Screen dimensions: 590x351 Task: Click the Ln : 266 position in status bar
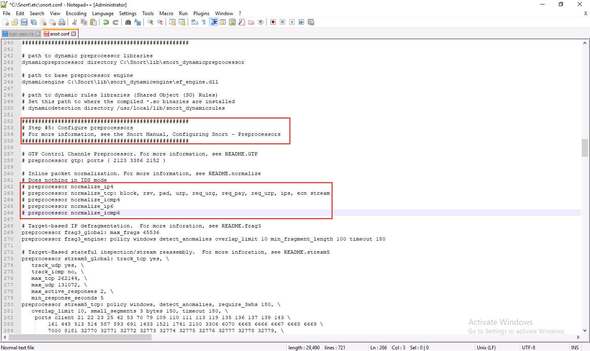(379, 348)
